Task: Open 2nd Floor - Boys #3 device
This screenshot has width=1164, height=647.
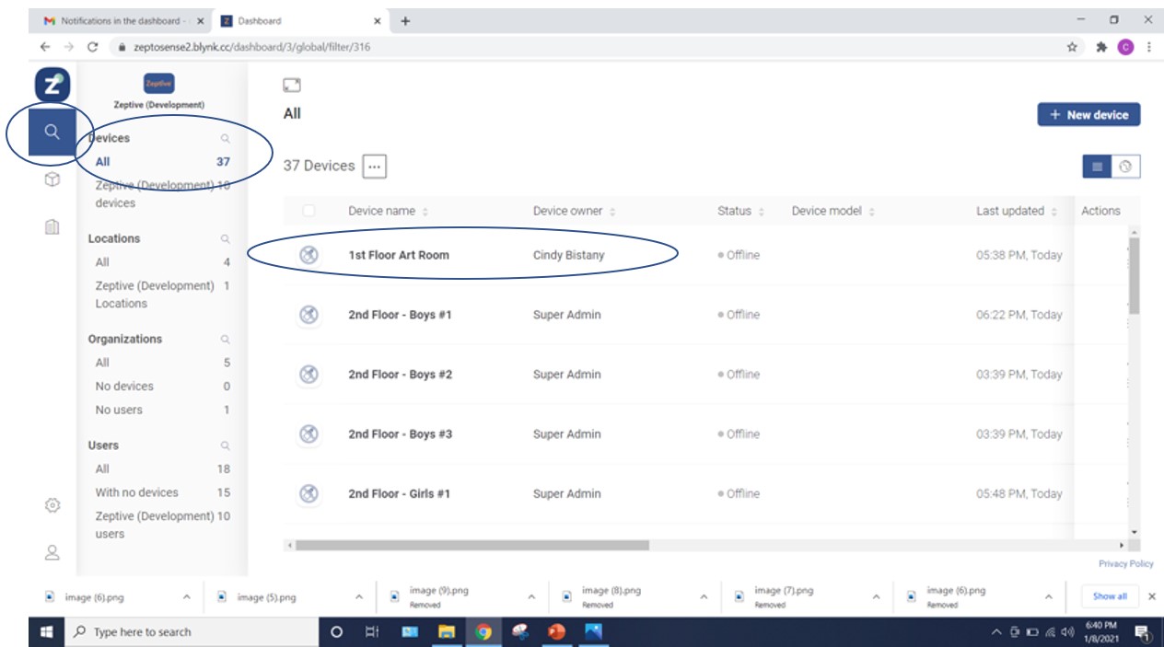Action: [x=400, y=434]
